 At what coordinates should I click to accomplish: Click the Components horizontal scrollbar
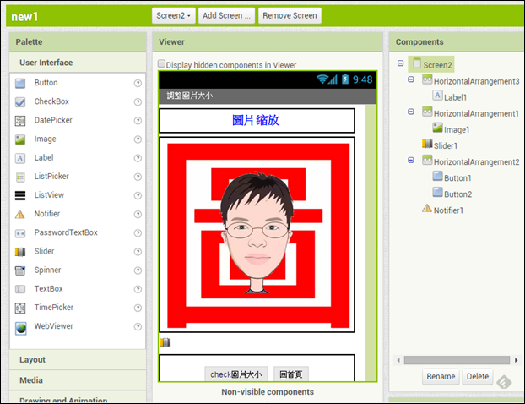[457, 360]
